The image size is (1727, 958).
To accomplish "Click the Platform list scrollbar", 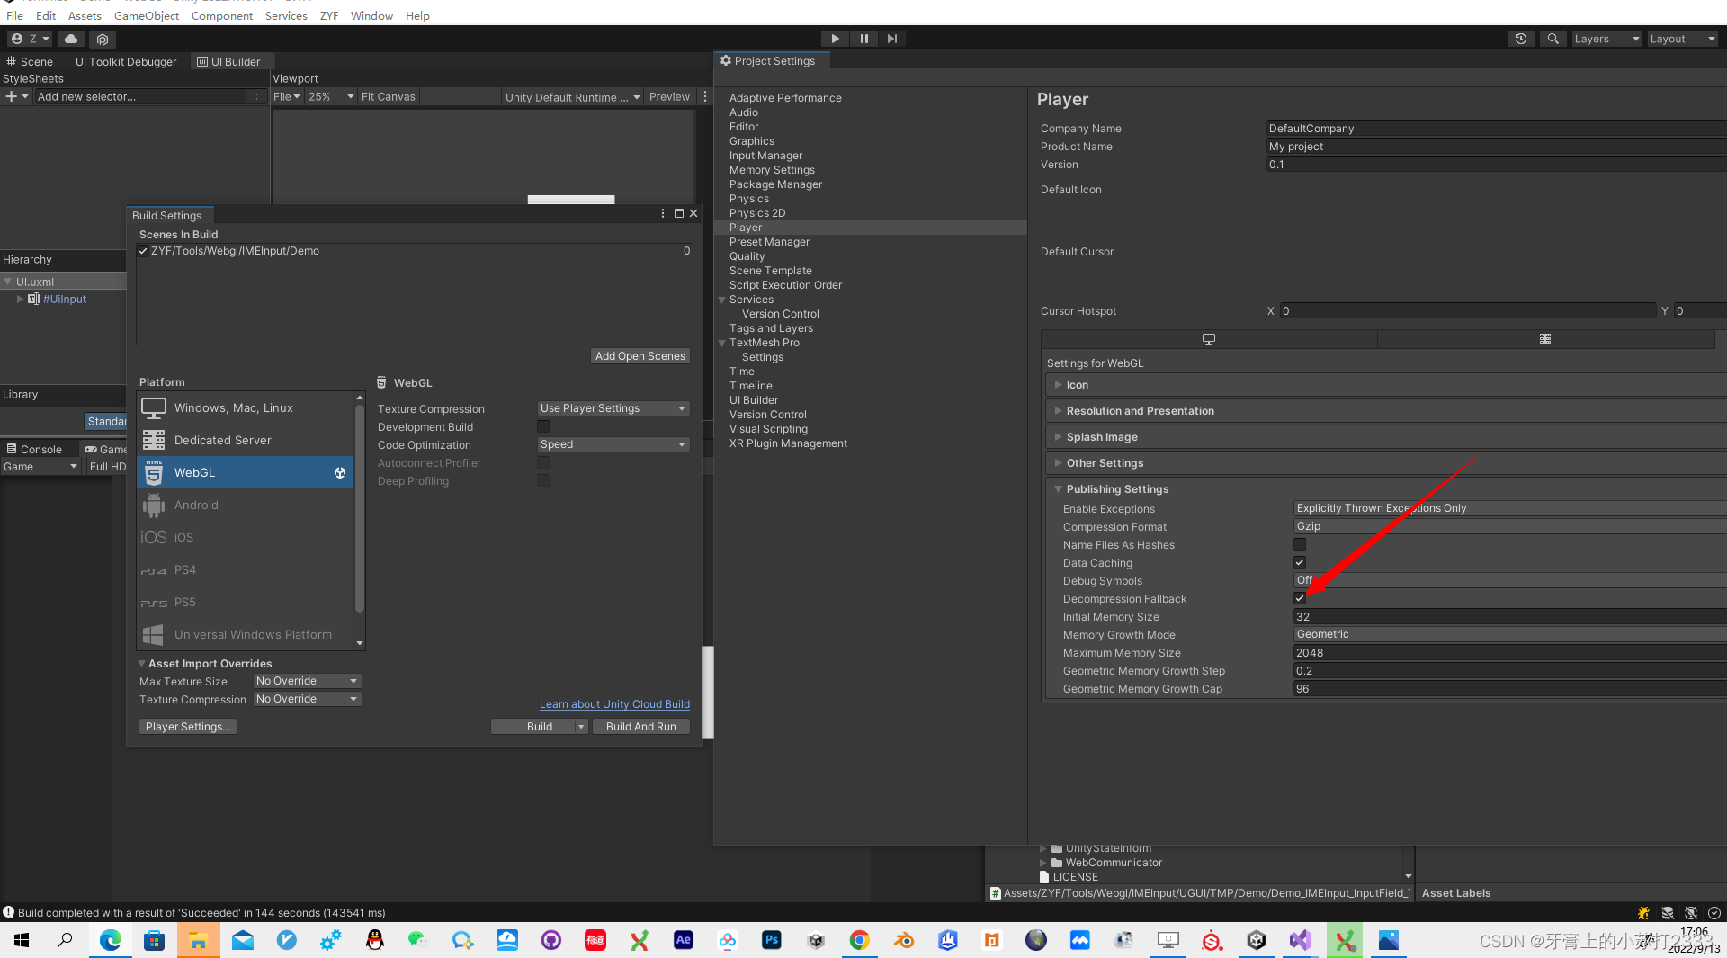I will (x=360, y=508).
